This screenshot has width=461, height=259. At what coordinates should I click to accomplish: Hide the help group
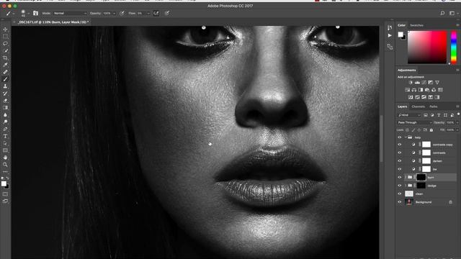[400, 137]
